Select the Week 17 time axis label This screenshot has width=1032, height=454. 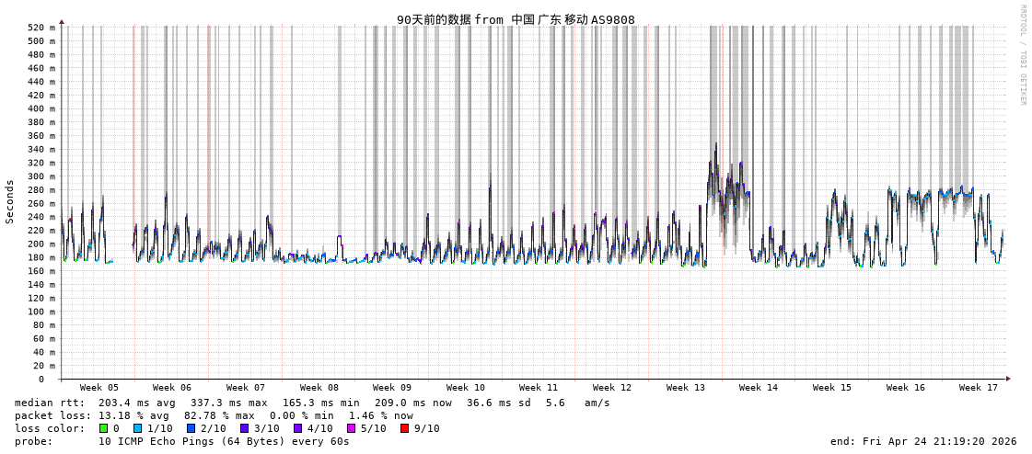pos(978,388)
